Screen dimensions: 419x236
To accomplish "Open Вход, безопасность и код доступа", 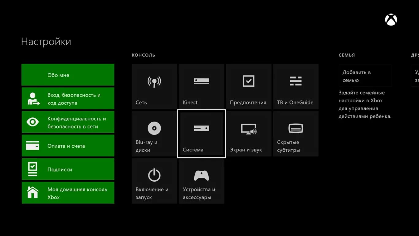I will click(68, 98).
